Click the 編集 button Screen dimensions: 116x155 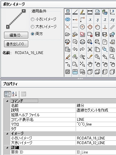coord(16,35)
